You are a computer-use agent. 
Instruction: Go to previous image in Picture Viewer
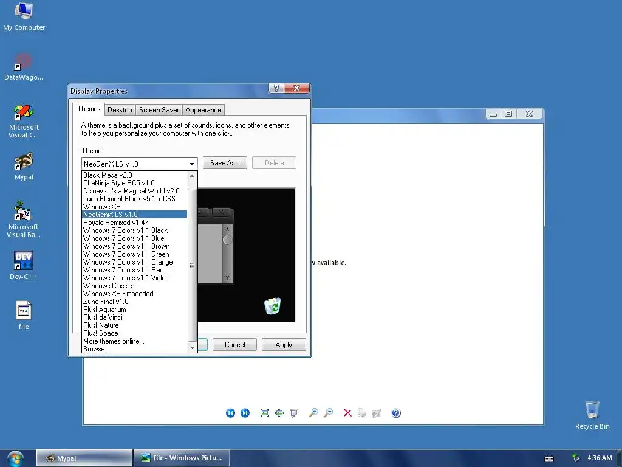pos(230,413)
